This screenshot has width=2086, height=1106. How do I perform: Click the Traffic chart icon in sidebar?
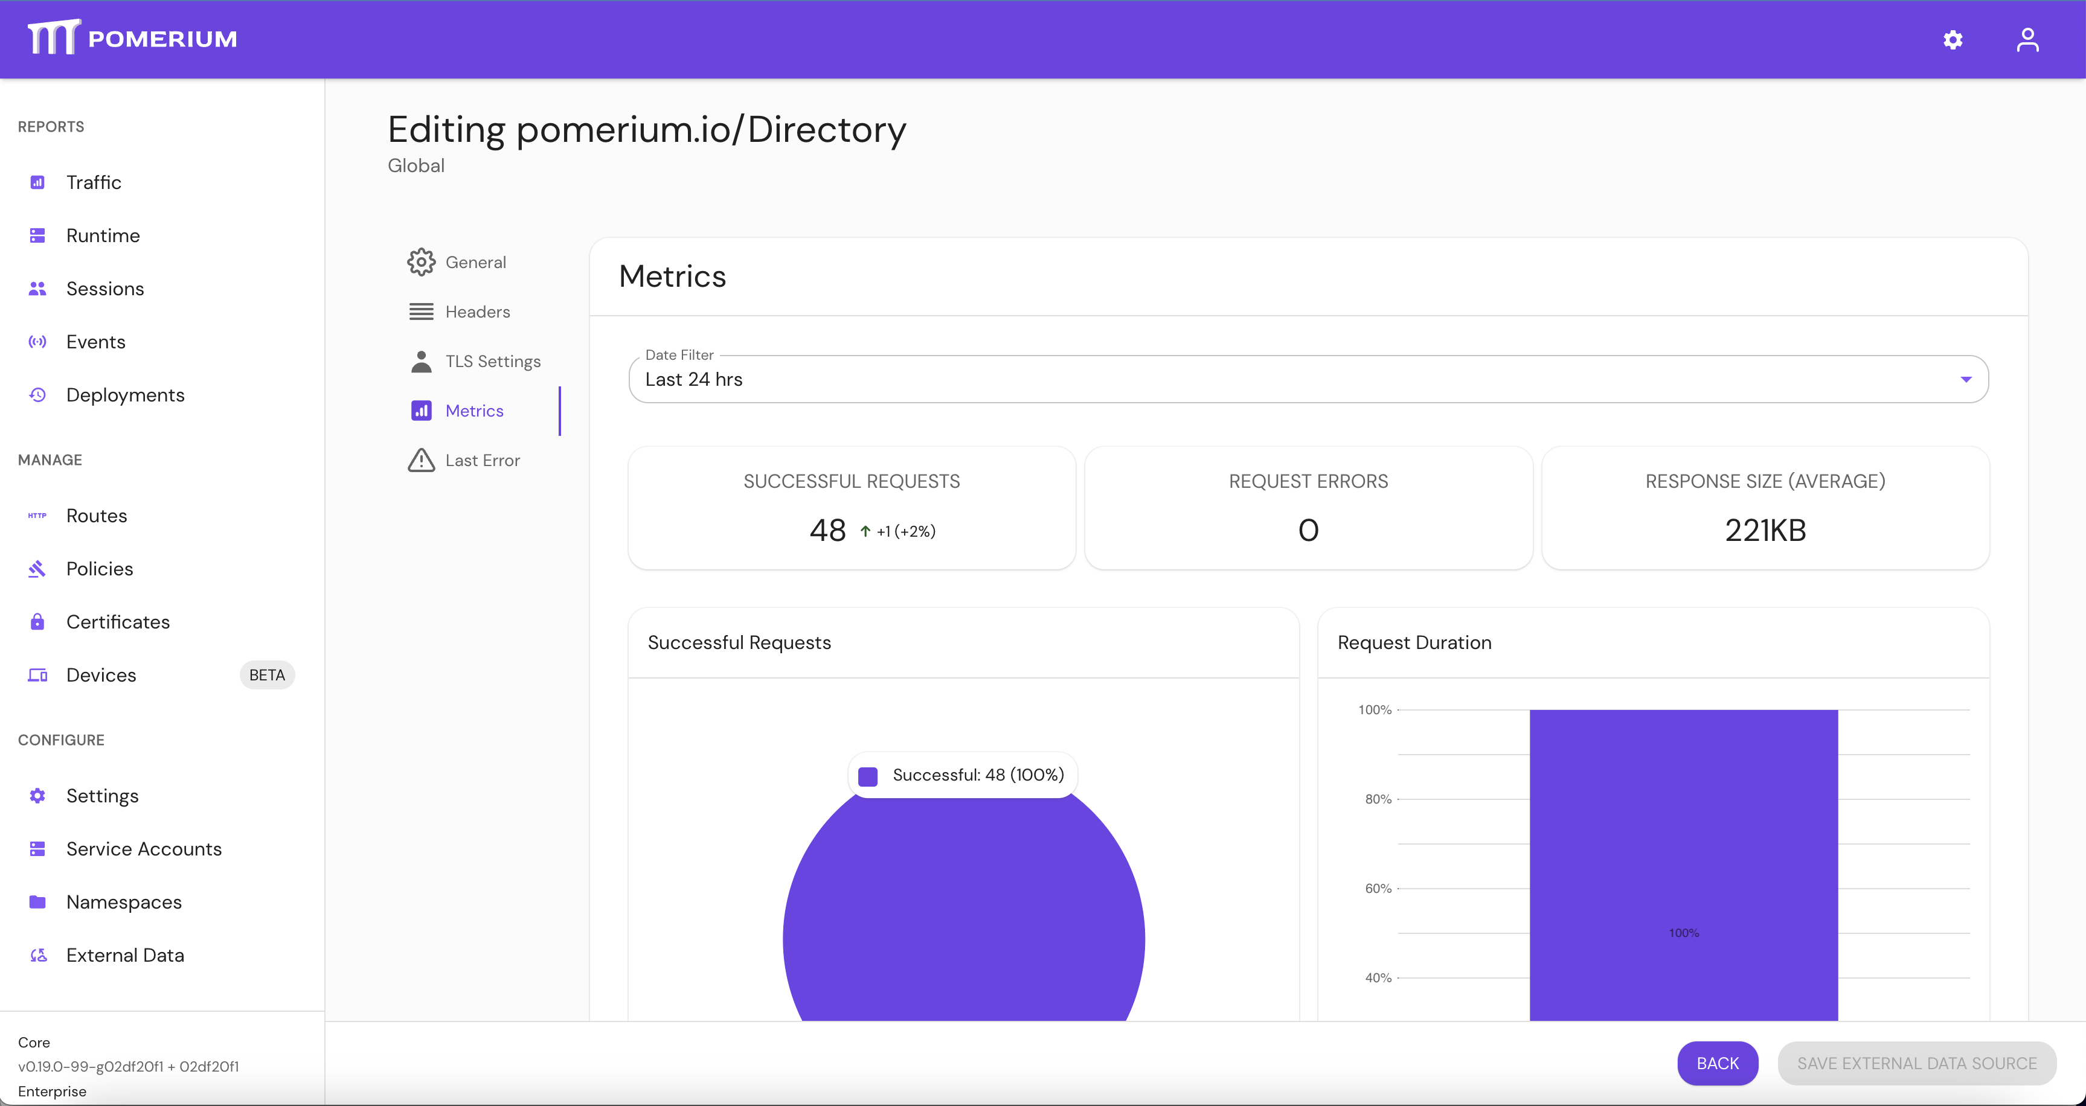[37, 182]
